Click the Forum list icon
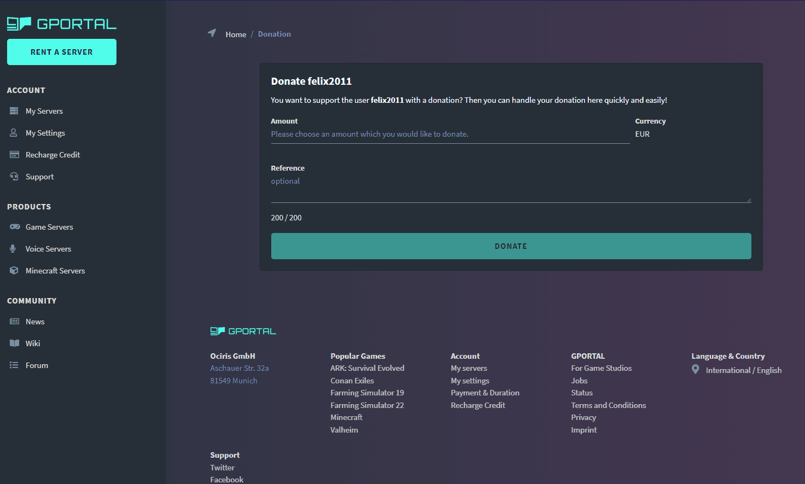The height and width of the screenshot is (484, 805). tap(14, 365)
